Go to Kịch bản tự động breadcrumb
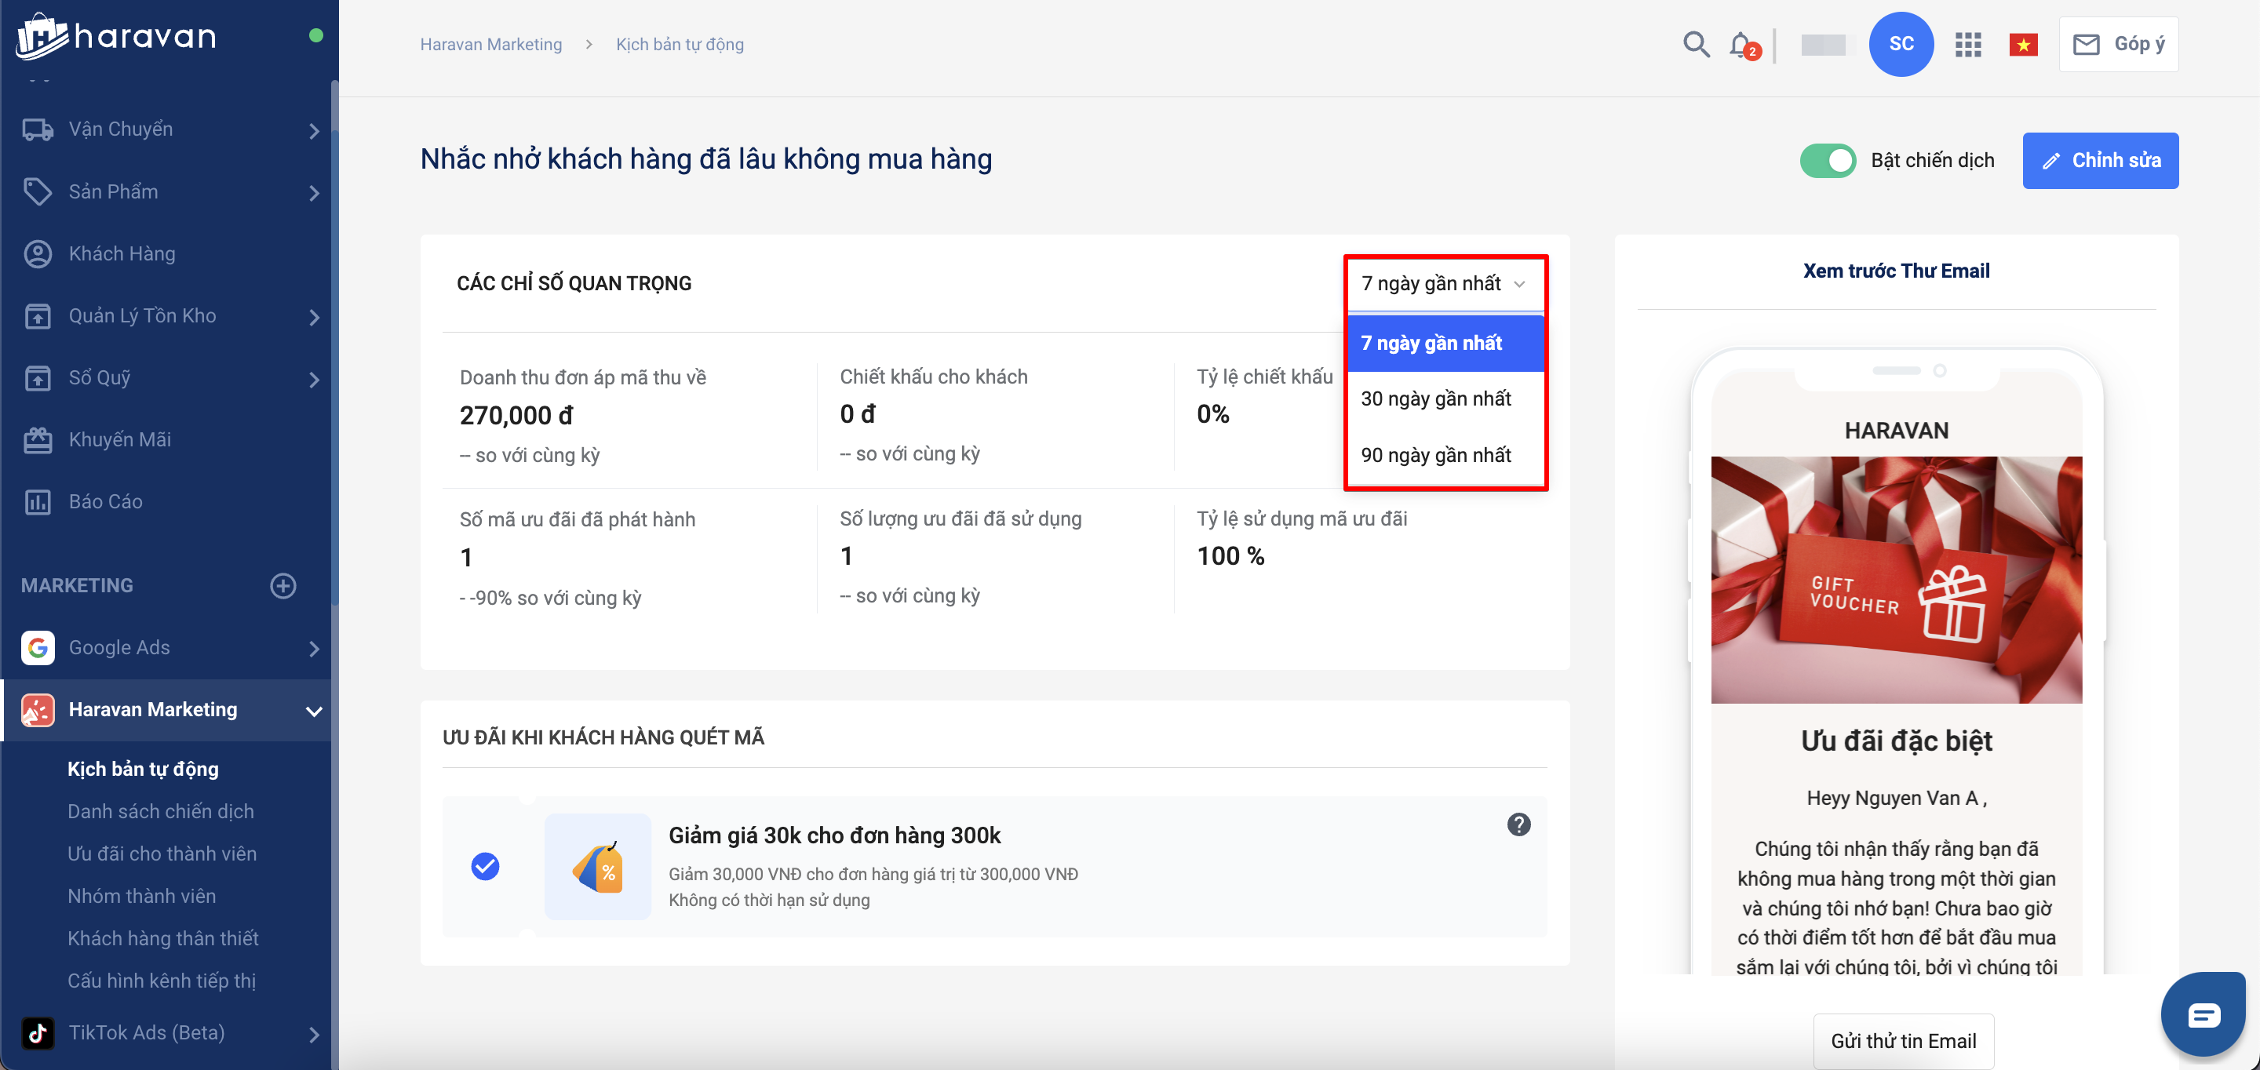The image size is (2260, 1070). tap(679, 44)
